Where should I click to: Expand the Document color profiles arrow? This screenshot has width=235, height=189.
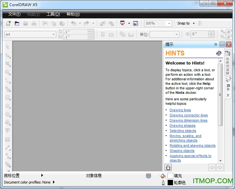pos(54,182)
